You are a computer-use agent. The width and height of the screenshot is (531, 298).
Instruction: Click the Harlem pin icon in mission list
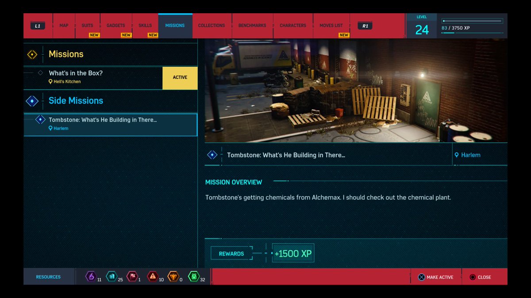pyautogui.click(x=51, y=128)
